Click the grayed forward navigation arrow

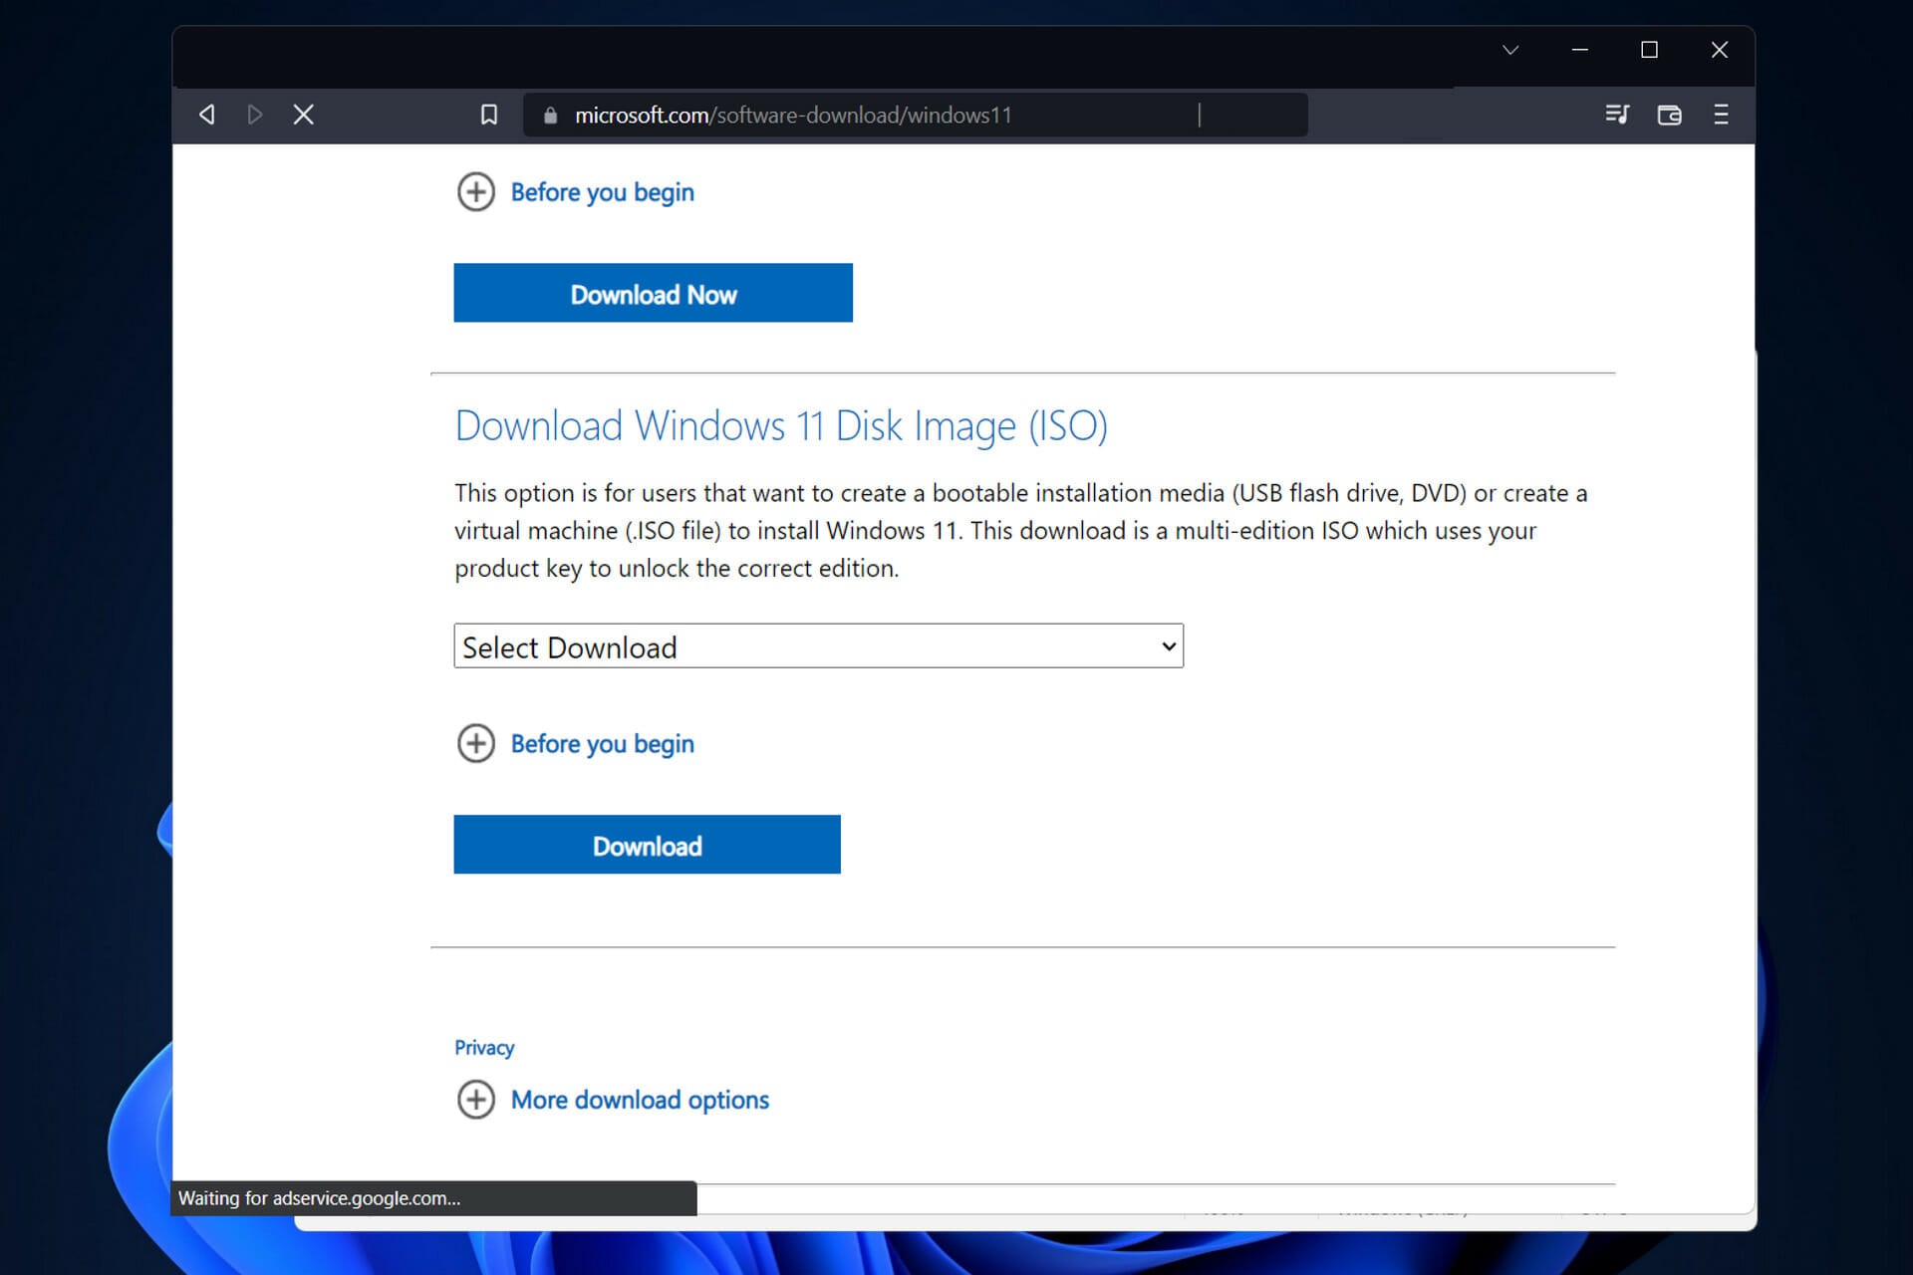pyautogui.click(x=255, y=114)
